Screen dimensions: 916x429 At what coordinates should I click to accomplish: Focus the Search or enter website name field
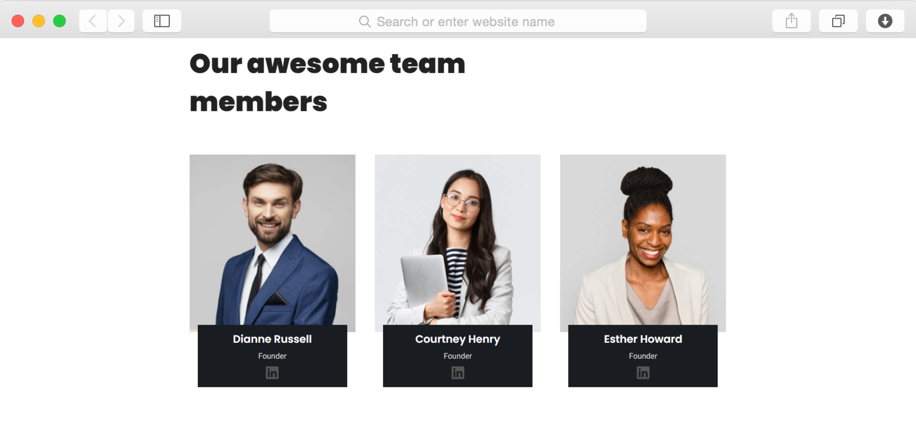click(x=458, y=21)
